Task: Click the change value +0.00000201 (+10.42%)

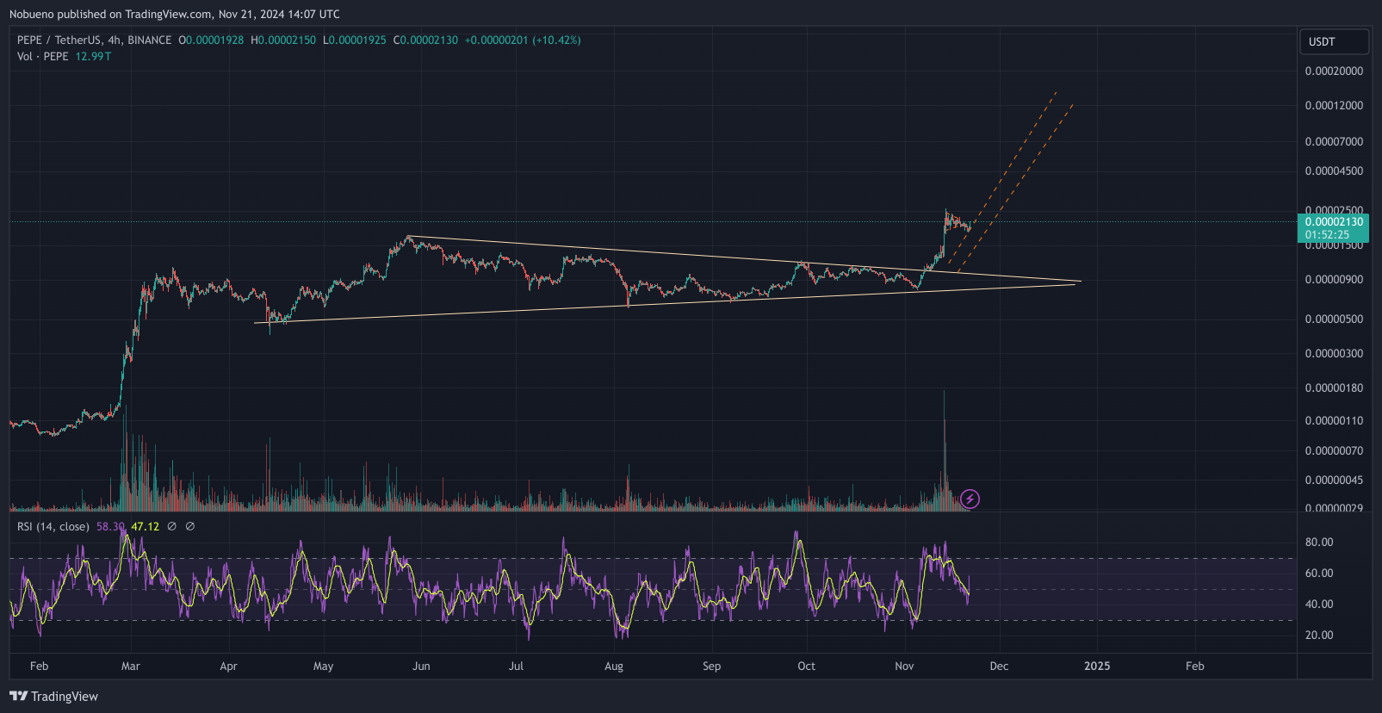Action: click(523, 40)
